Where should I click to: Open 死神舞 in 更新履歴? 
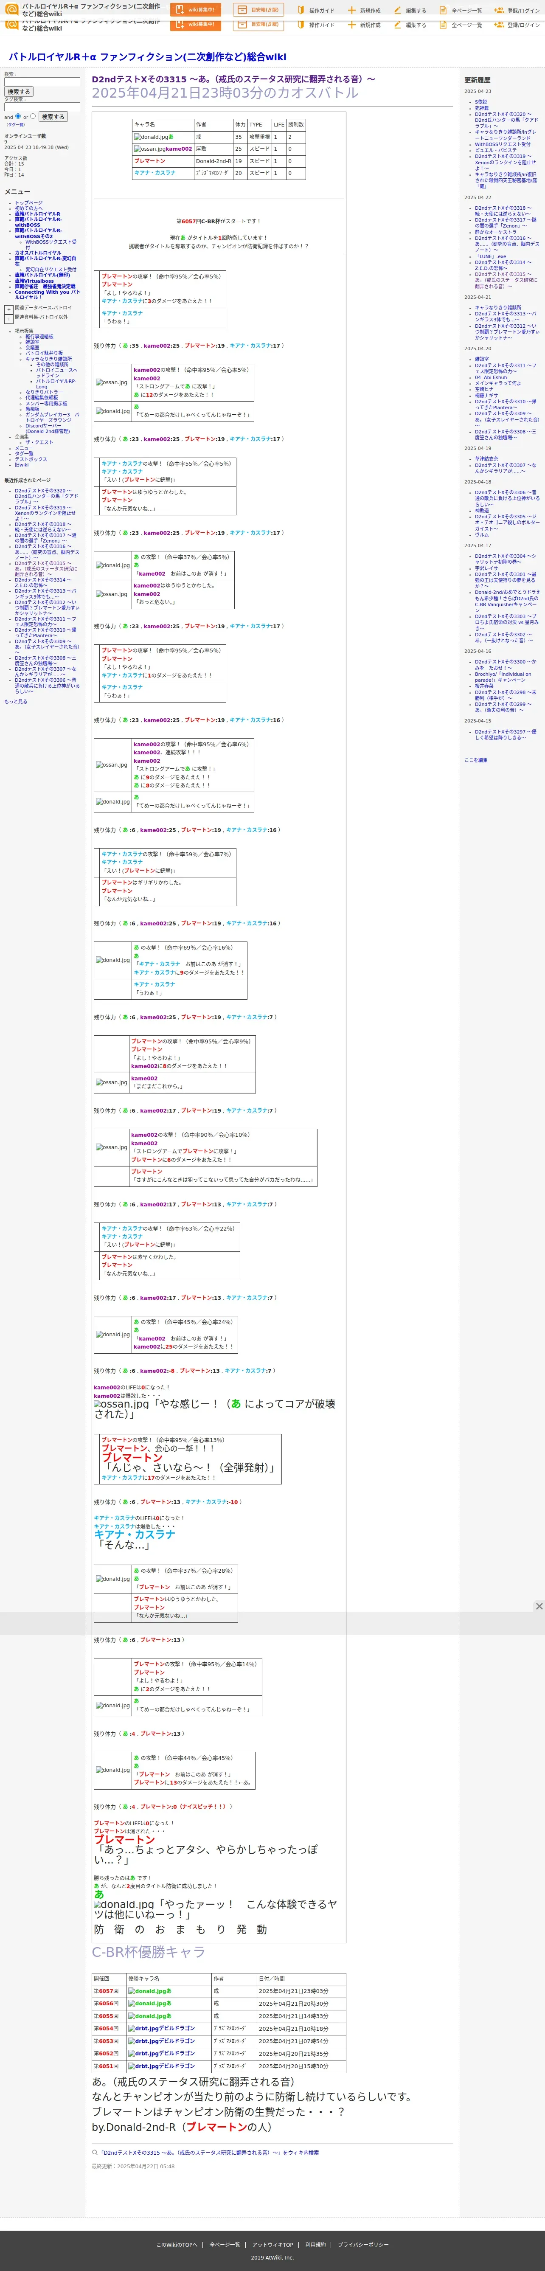click(x=481, y=108)
